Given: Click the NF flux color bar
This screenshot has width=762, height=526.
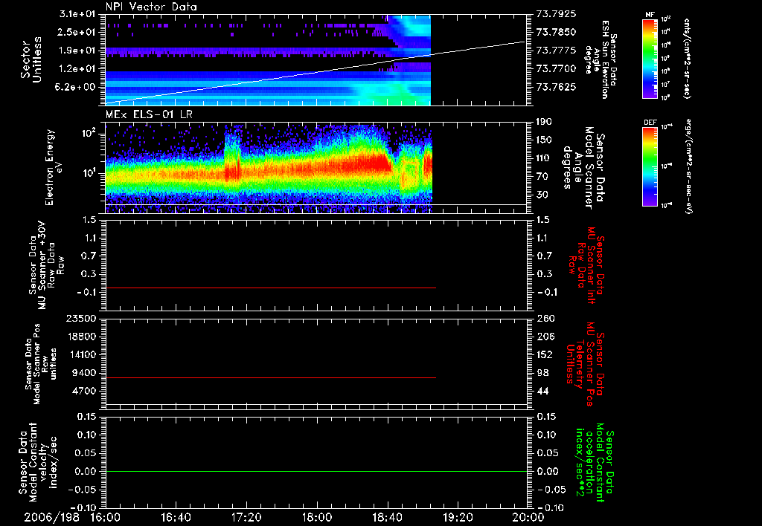Looking at the screenshot, I should [650, 58].
